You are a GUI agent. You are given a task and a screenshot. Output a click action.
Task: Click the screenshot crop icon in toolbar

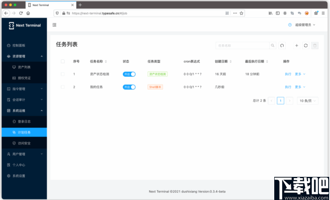tap(292, 13)
